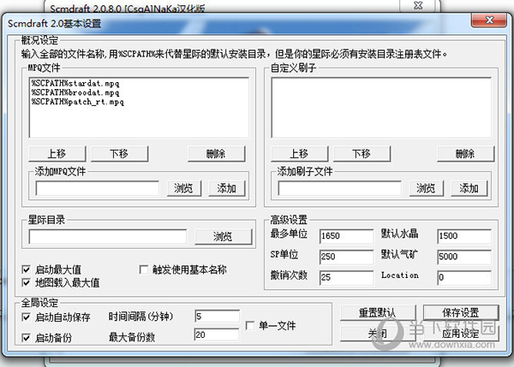Click 默认气矿 field showing 5000
The image size is (514, 367).
464,257
